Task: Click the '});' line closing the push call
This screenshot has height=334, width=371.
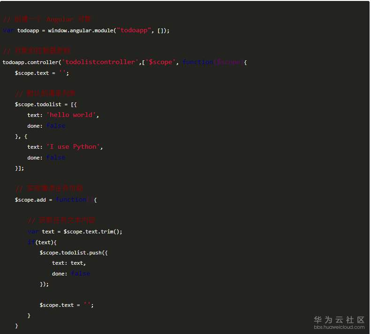Action: (44, 284)
